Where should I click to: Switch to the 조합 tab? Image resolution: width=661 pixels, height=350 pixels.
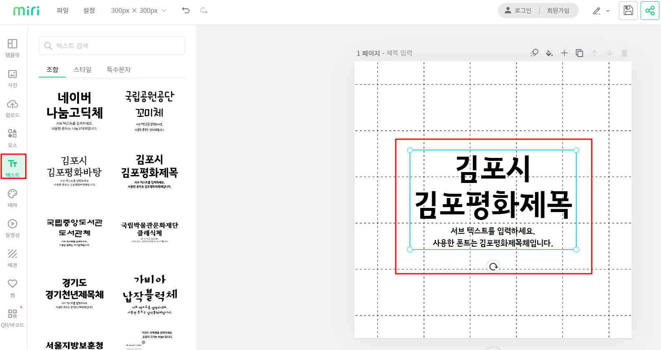[52, 70]
